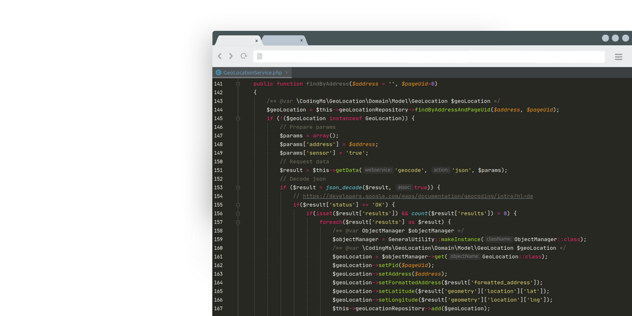
Task: Click the middle round window control button
Action: pyautogui.click(x=615, y=38)
